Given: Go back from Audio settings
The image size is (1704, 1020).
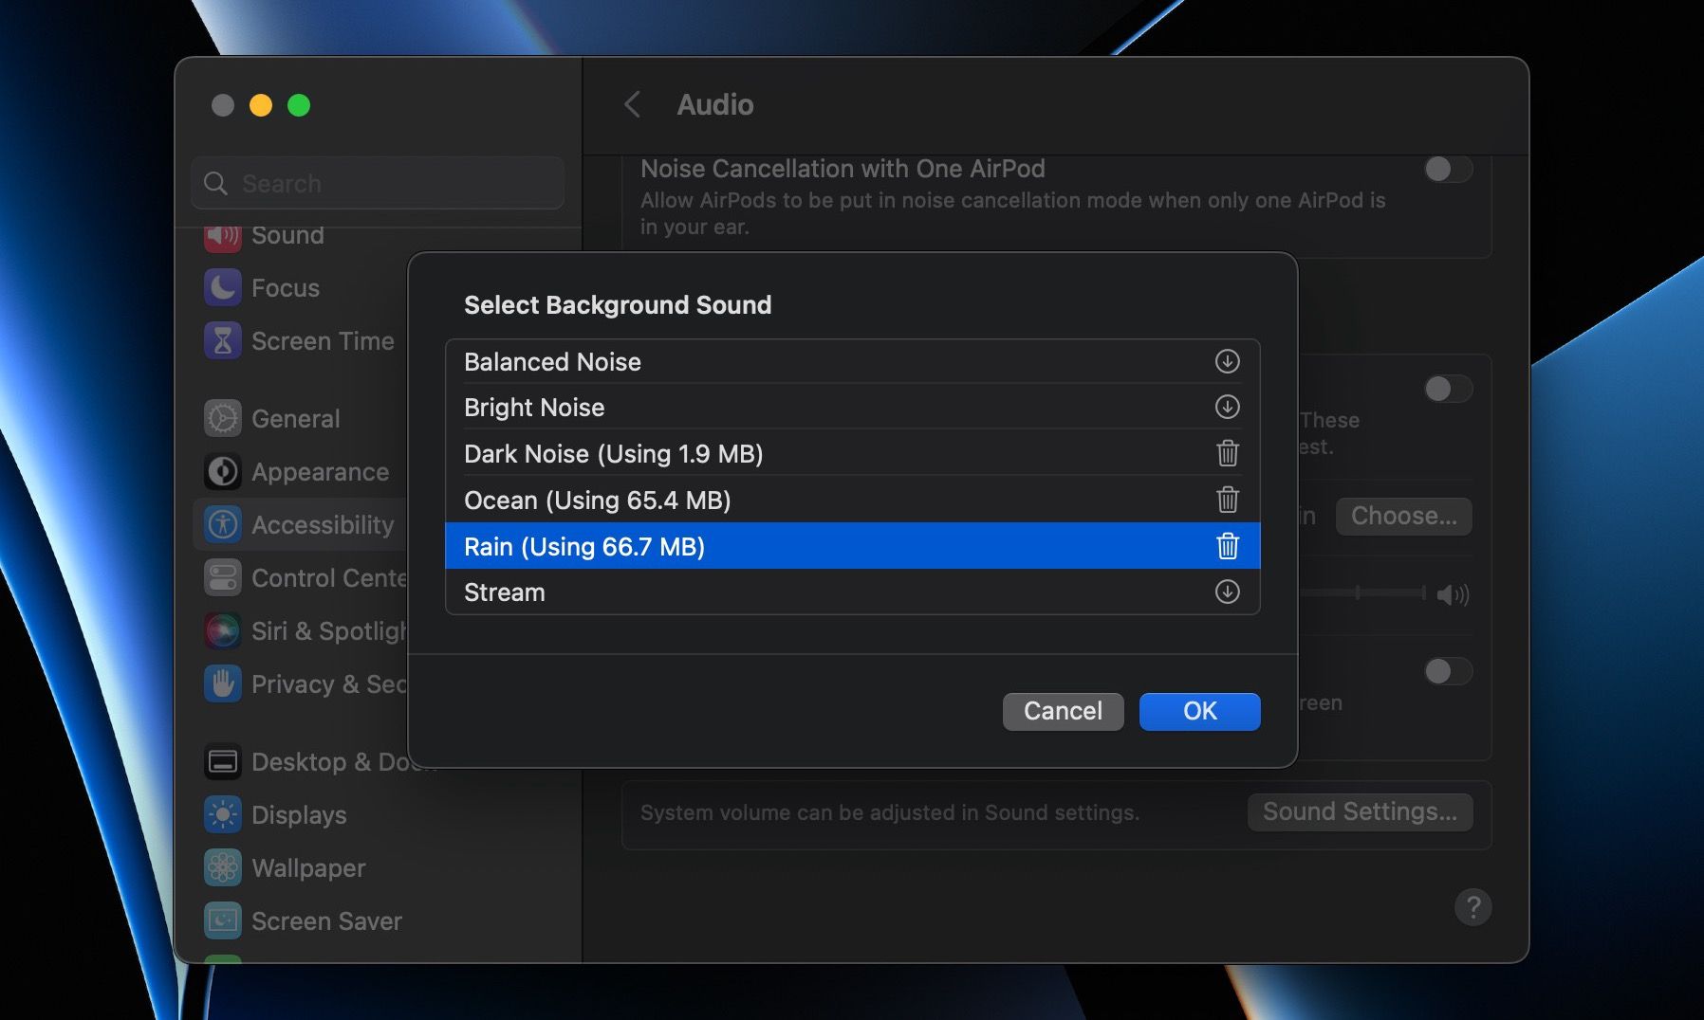Looking at the screenshot, I should click(633, 104).
